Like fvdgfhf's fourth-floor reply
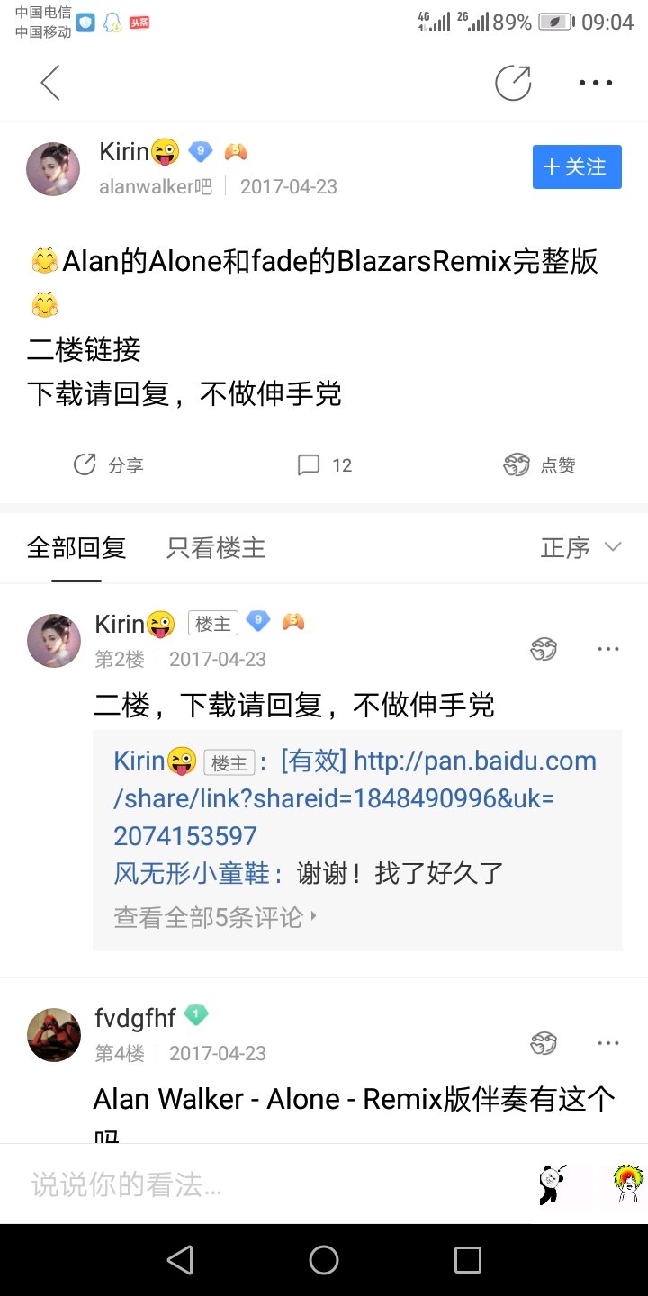Screen dimensions: 648x1296 544,1043
